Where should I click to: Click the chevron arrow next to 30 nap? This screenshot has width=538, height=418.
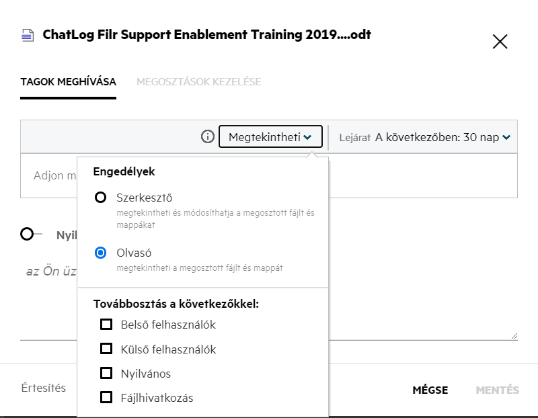(506, 137)
